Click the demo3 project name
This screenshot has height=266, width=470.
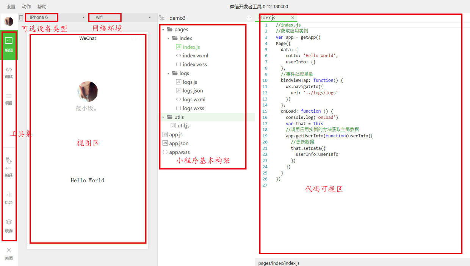point(177,18)
